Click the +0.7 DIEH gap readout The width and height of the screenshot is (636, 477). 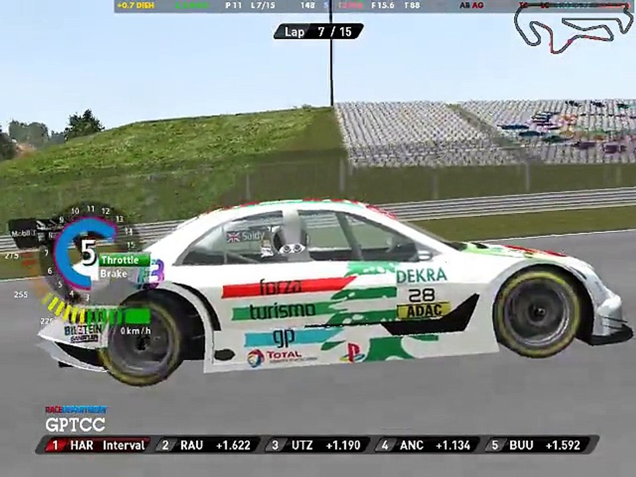pyautogui.click(x=135, y=6)
